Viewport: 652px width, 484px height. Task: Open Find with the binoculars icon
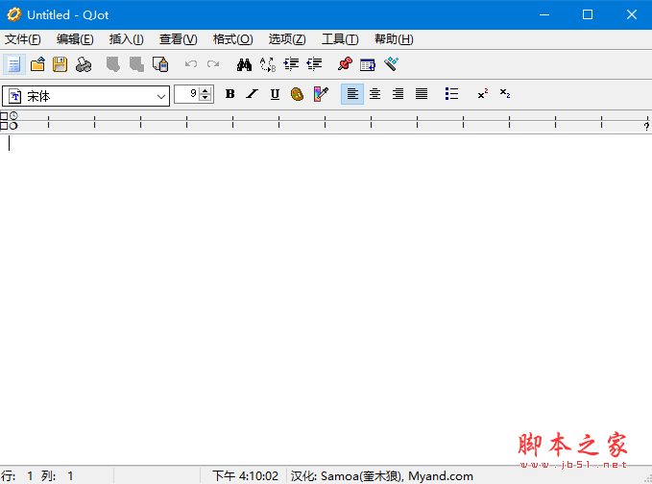[244, 64]
